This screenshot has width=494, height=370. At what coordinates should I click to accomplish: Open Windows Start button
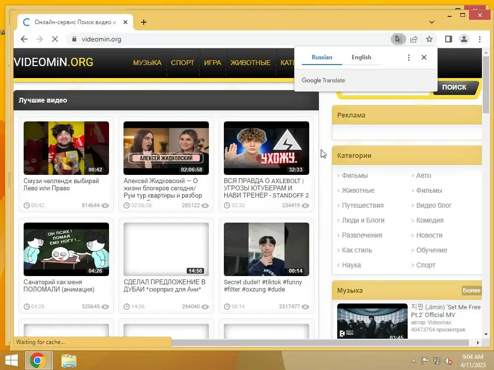click(12, 360)
